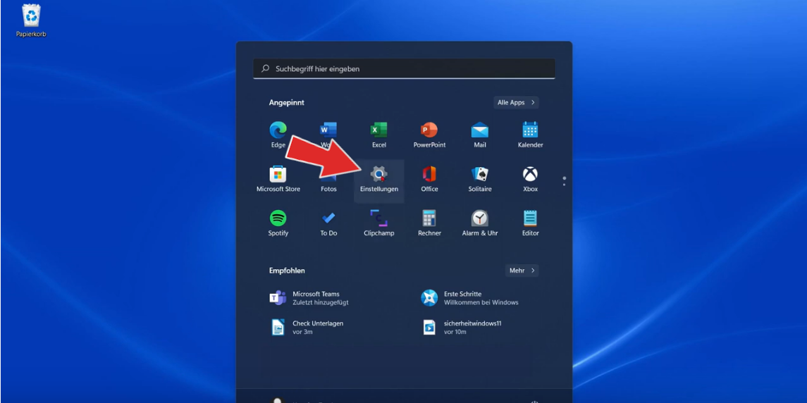
Task: Click 'Willkommen bei Windows' subtitle
Action: tap(481, 303)
